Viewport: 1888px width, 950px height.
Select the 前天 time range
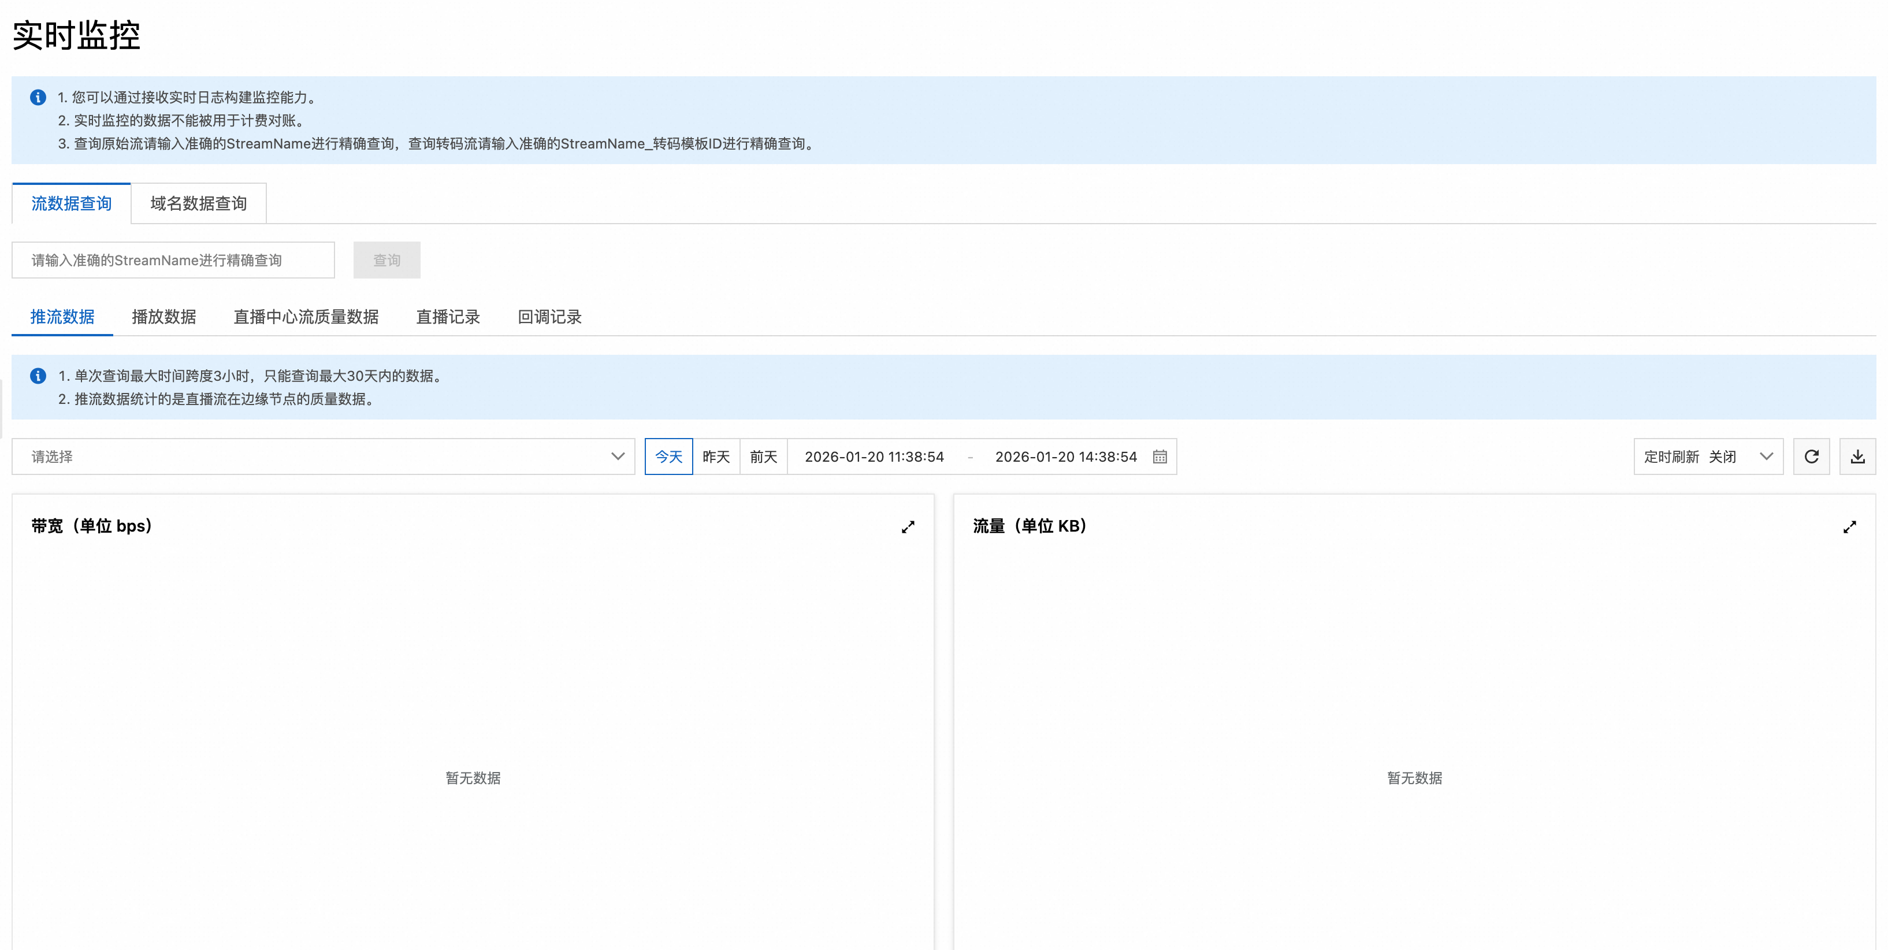point(763,457)
